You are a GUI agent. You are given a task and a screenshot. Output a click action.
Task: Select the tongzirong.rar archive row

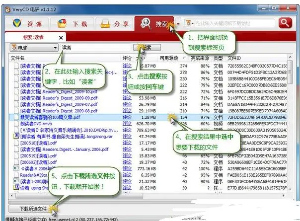click(x=67, y=137)
